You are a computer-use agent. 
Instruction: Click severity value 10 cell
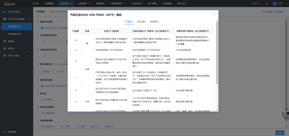coord(76,41)
